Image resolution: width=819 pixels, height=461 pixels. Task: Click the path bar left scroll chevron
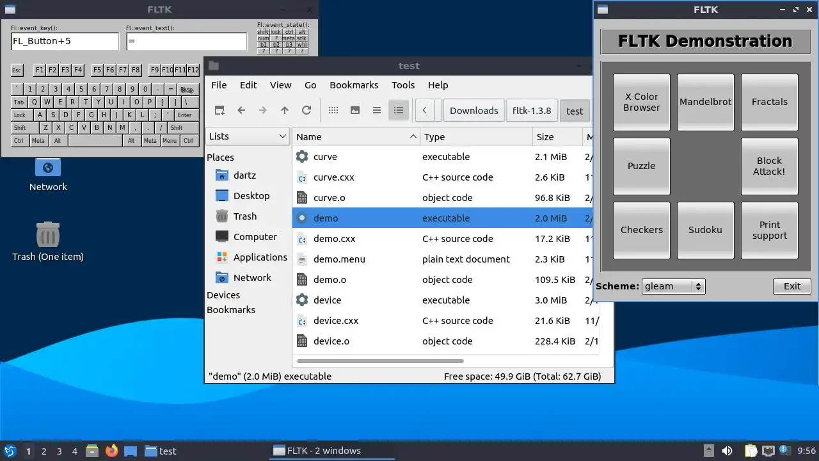(x=425, y=110)
